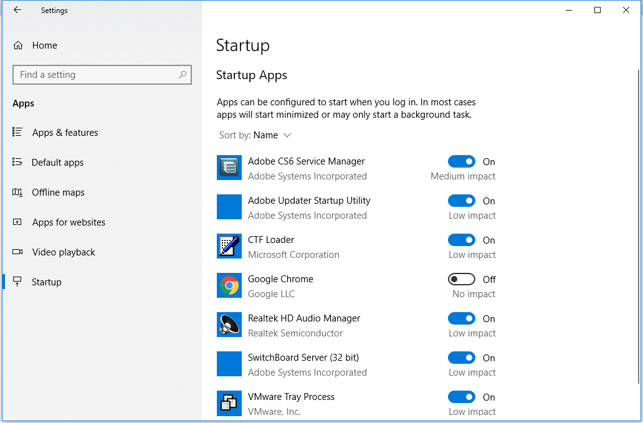The width and height of the screenshot is (643, 423).
Task: Select Offline maps in sidebar
Action: coord(58,192)
